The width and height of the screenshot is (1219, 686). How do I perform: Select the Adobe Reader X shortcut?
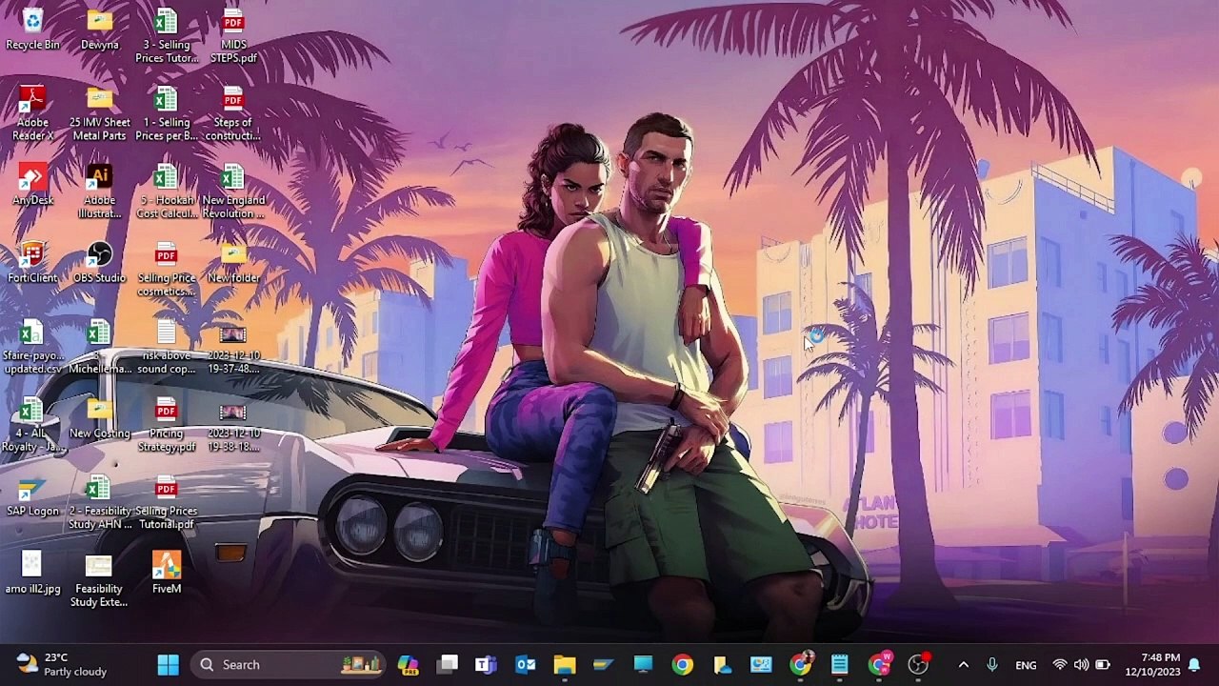tap(32, 113)
